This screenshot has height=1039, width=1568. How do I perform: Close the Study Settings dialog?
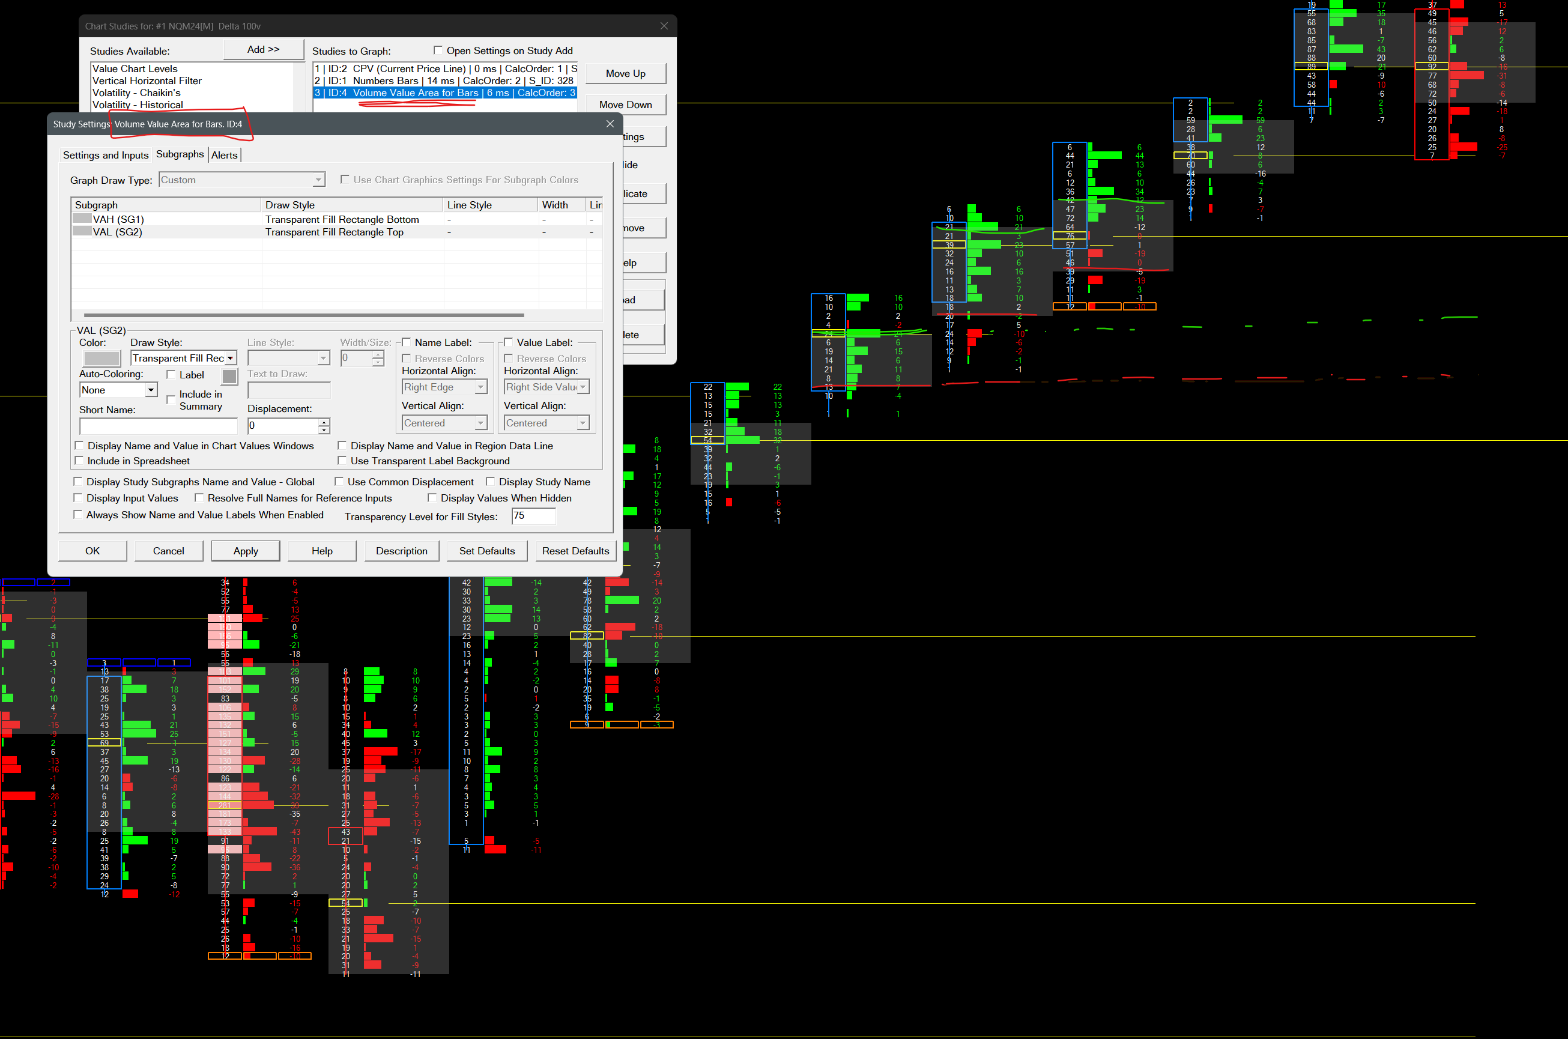pos(610,124)
